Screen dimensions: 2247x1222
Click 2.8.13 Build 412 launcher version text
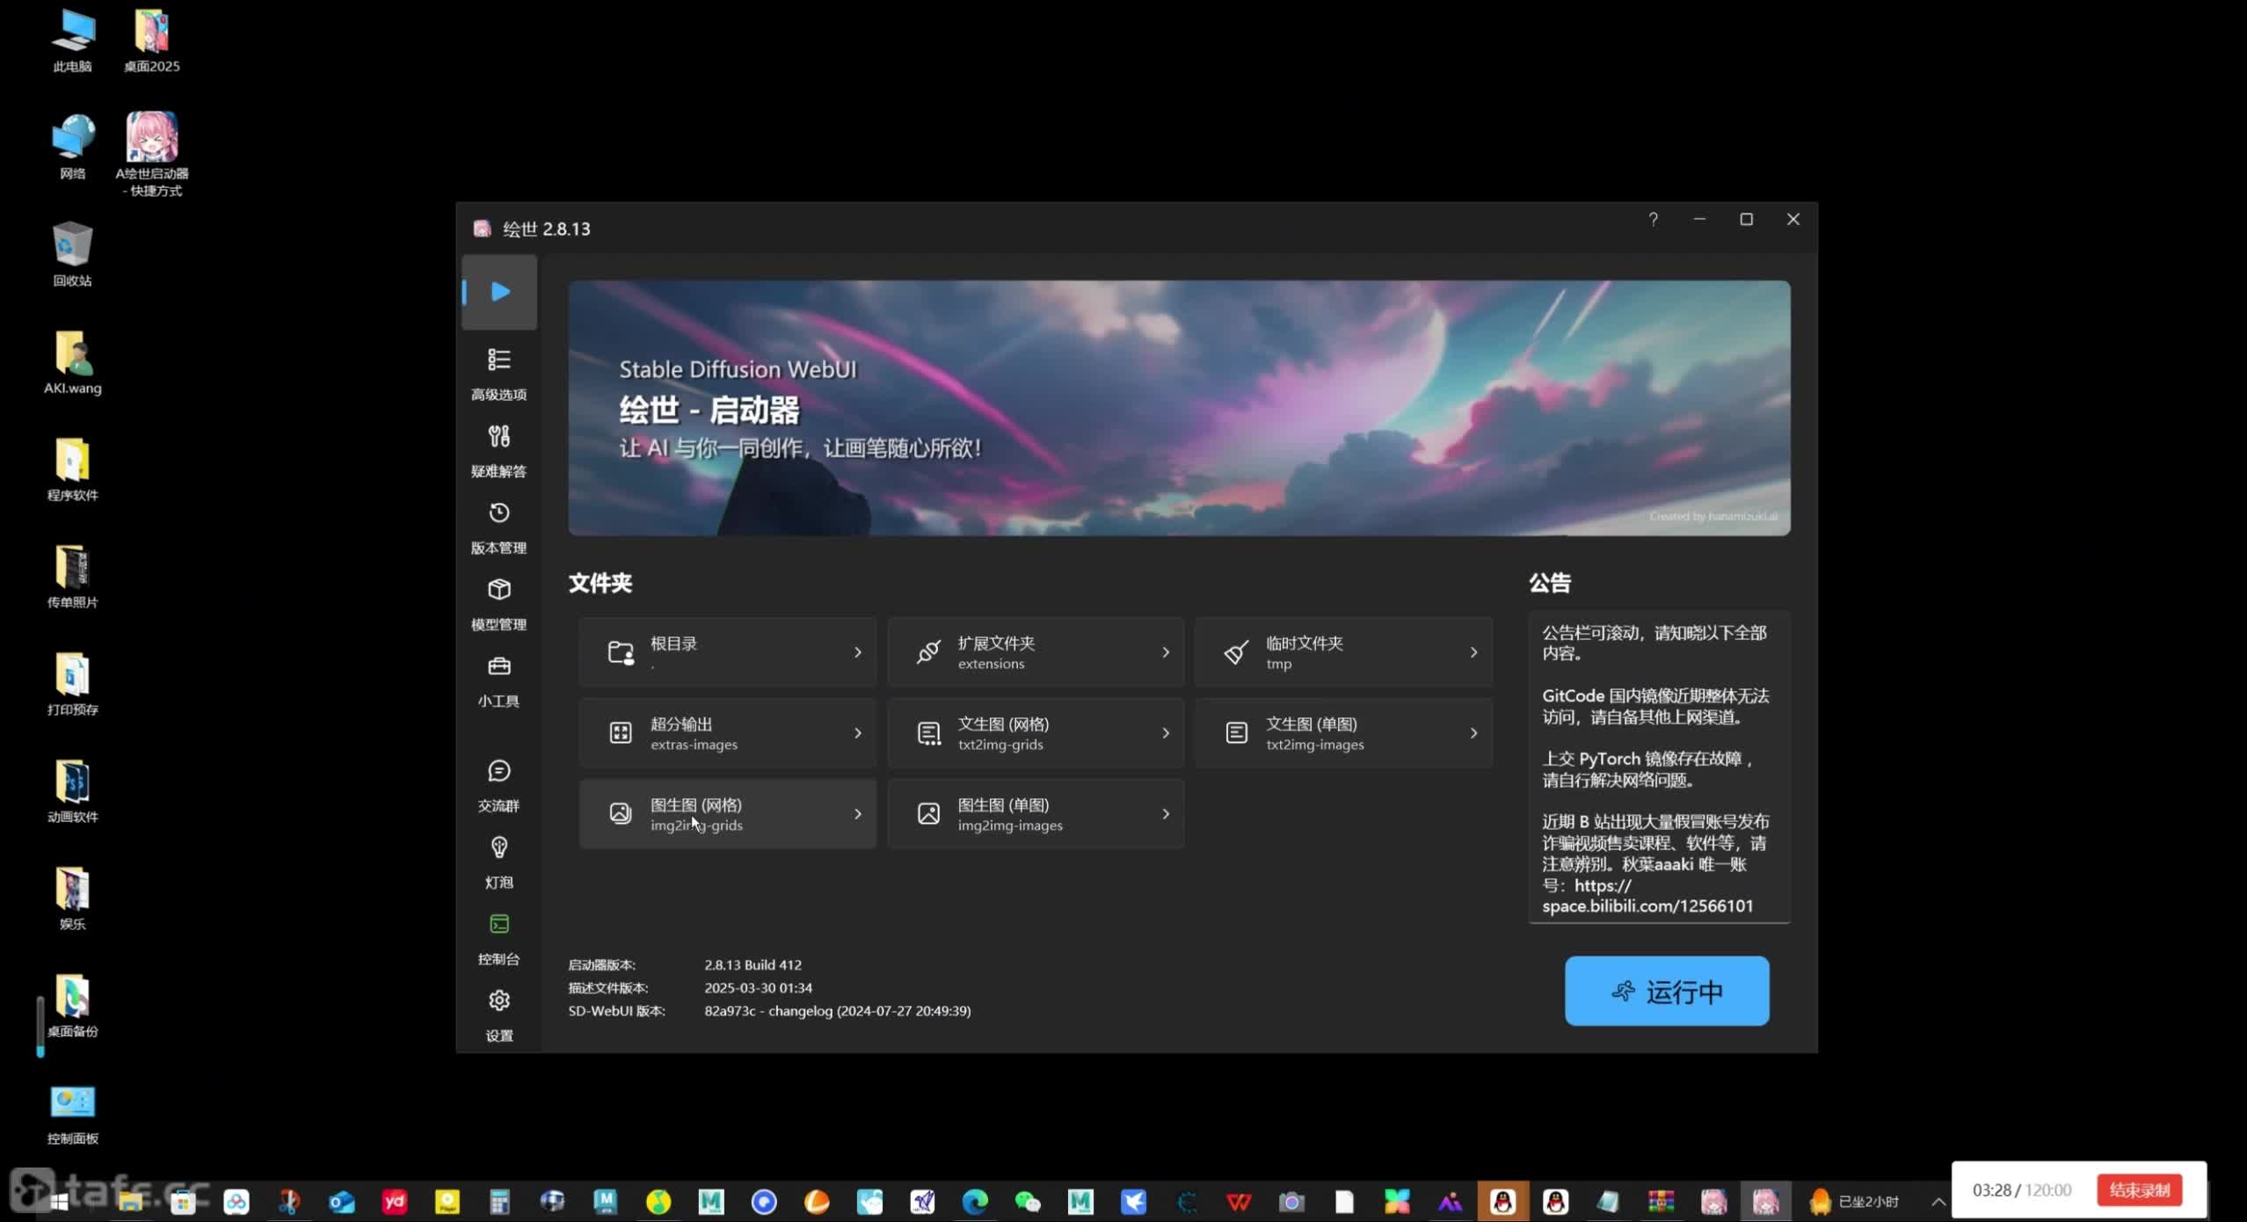click(753, 964)
